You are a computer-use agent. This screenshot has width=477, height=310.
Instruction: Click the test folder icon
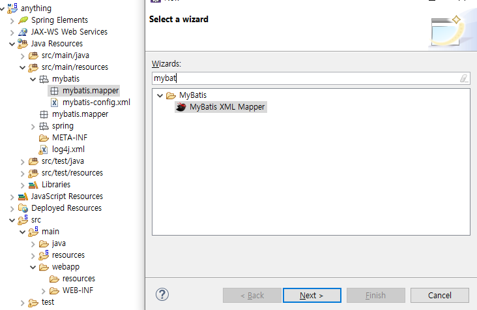[33, 303]
